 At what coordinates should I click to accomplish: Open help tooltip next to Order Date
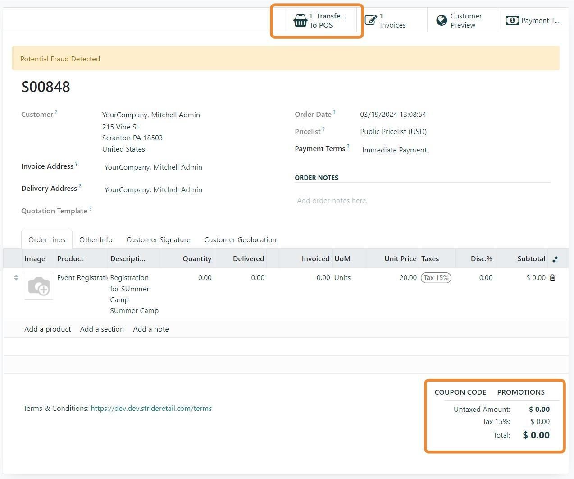click(334, 111)
